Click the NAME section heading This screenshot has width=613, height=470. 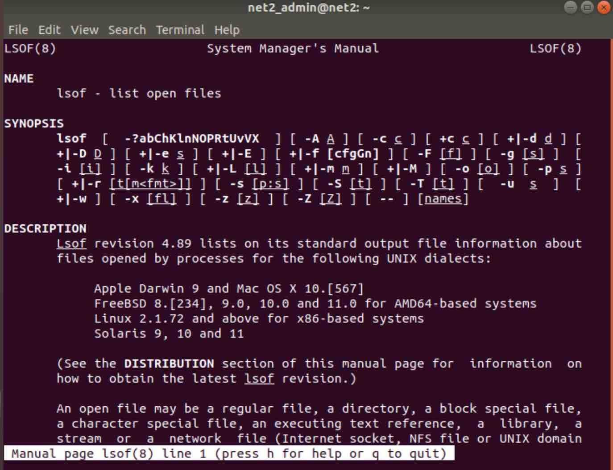coord(19,78)
